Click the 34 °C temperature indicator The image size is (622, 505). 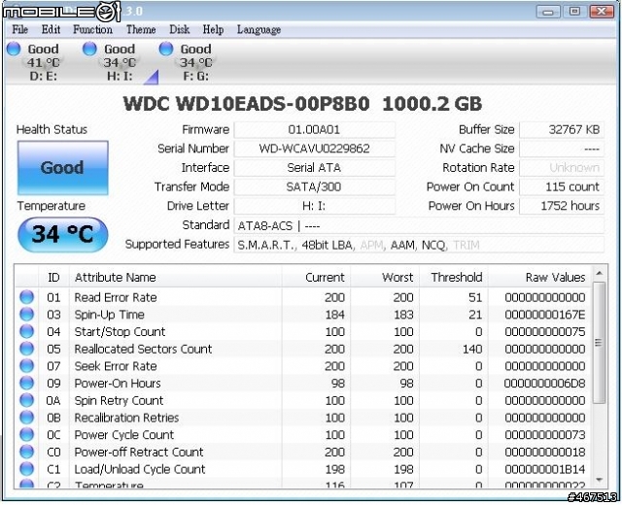tap(62, 234)
